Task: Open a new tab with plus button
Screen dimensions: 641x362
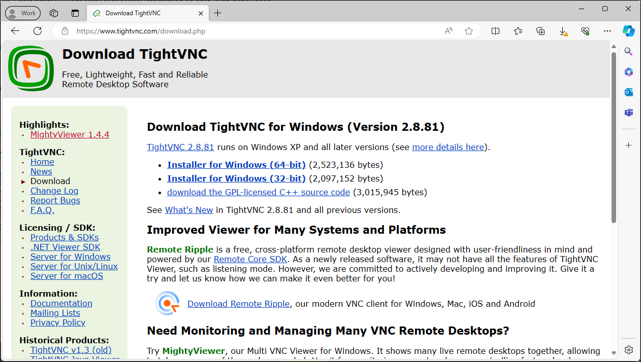Action: click(x=217, y=13)
